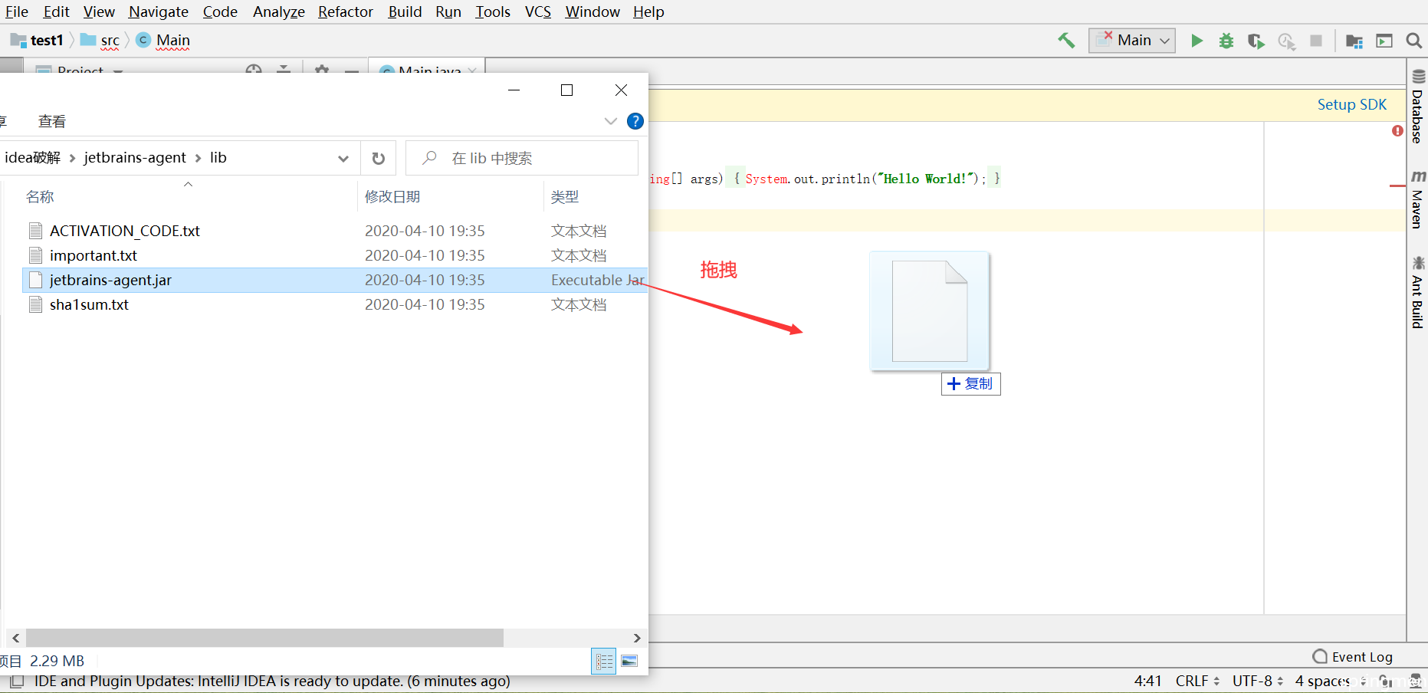The width and height of the screenshot is (1428, 693).
Task: Click jetbrains-agent in address path
Action: pos(135,158)
